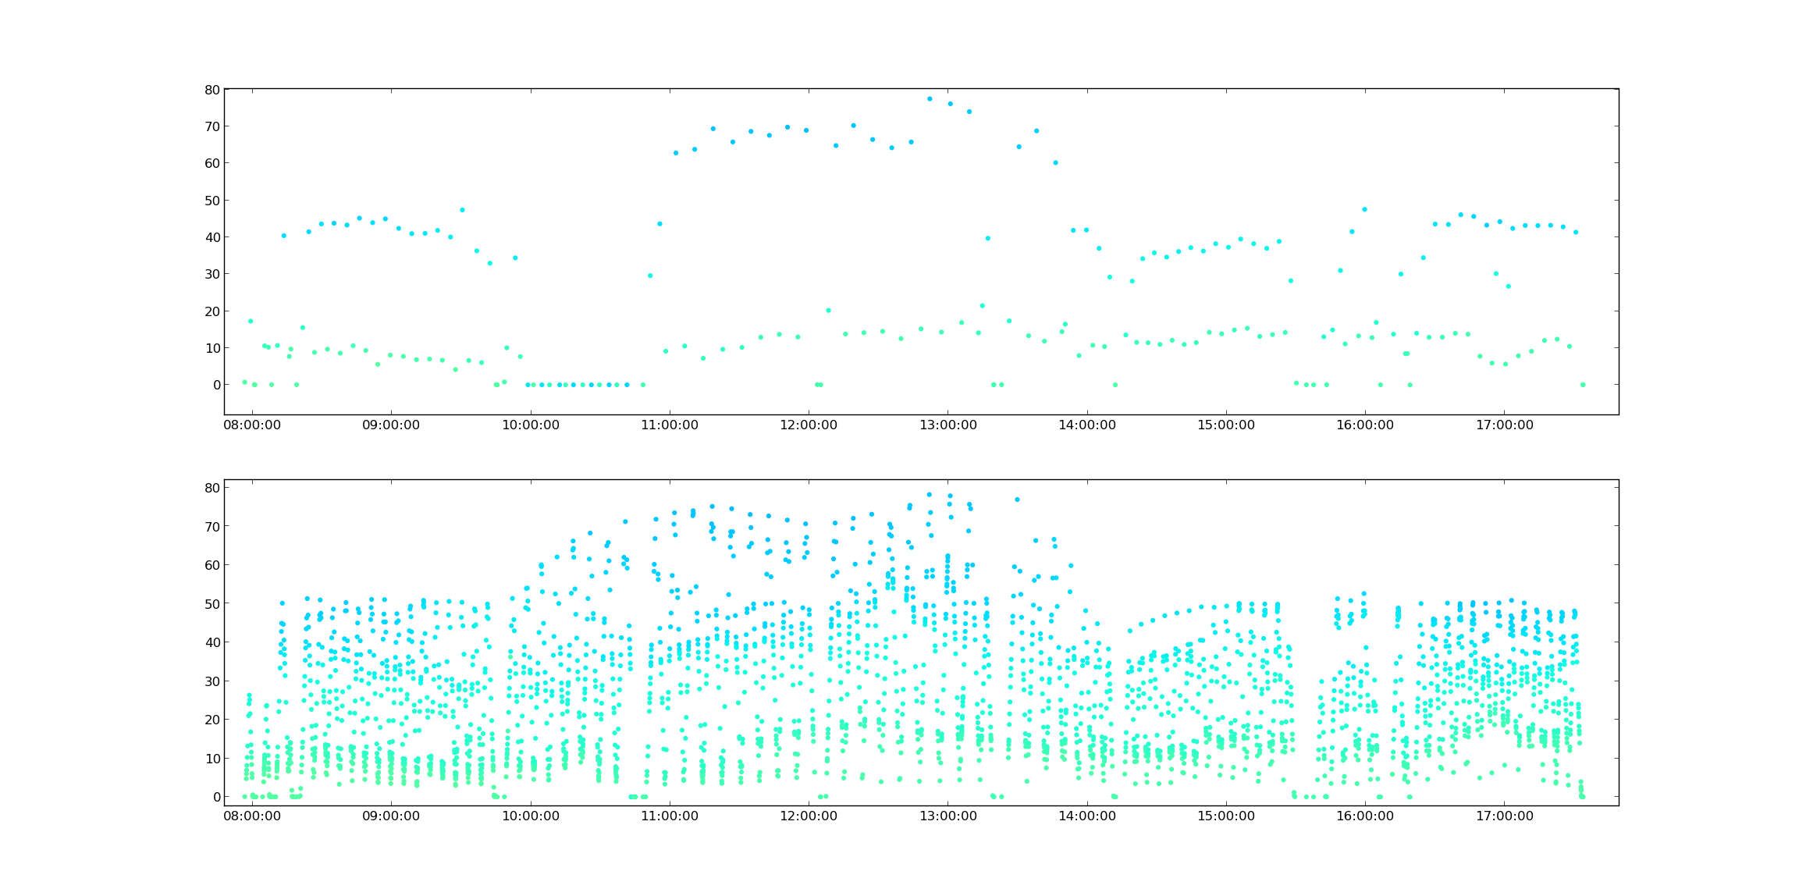The image size is (1799, 896).
Task: Select the 80 y-axis label on upper chart
Action: 212,90
